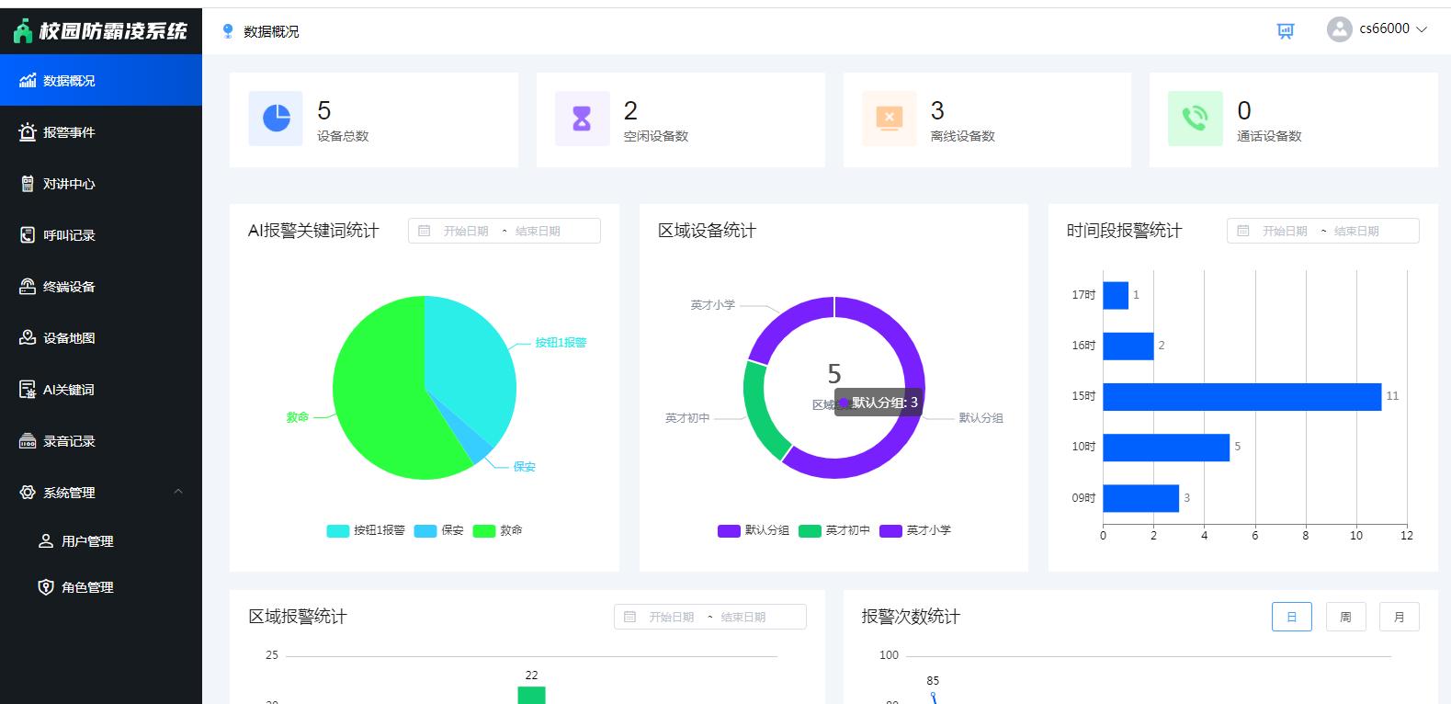This screenshot has width=1451, height=704.
Task: Open the presentation screen icon in header
Action: (1286, 31)
